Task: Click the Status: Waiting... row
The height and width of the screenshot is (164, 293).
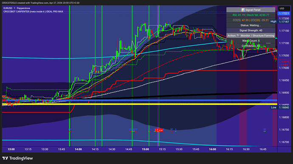Action: [x=251, y=25]
